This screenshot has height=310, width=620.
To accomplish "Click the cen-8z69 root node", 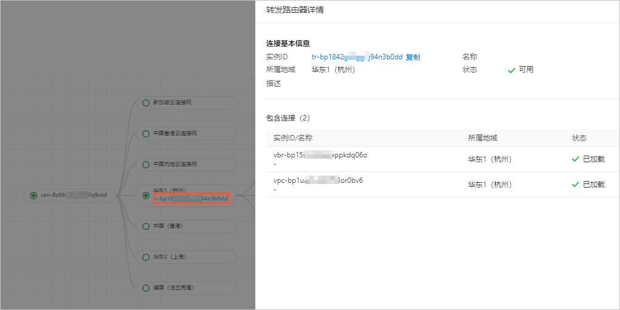I will pyautogui.click(x=70, y=195).
